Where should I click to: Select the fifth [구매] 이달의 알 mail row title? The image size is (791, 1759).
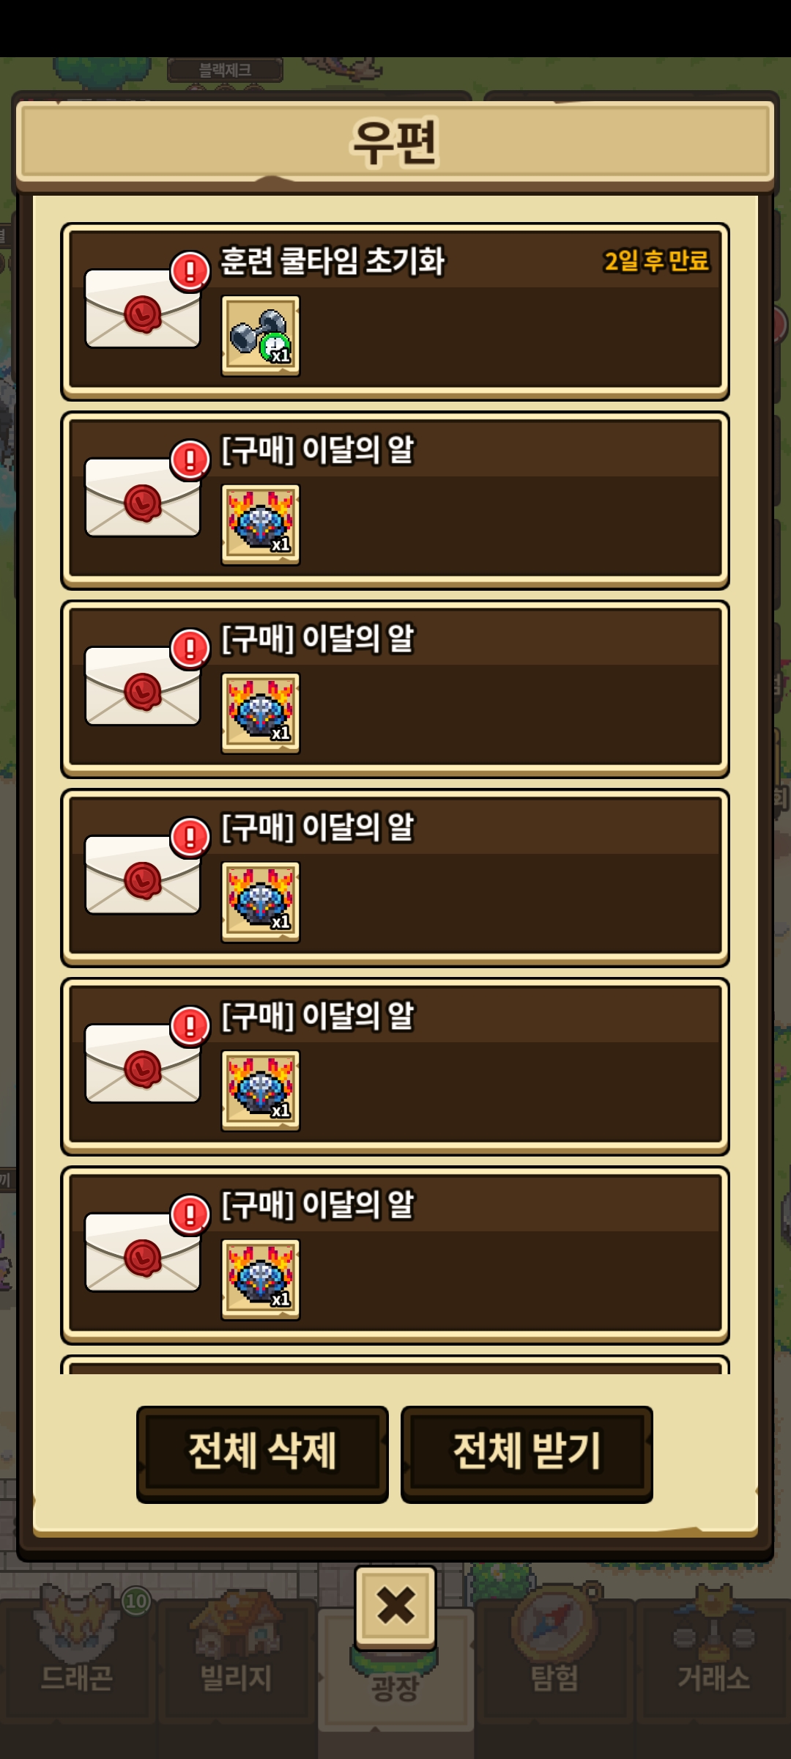[318, 1205]
